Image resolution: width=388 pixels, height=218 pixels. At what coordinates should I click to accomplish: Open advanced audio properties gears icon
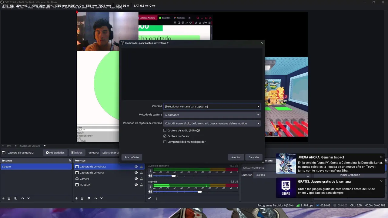click(x=149, y=198)
